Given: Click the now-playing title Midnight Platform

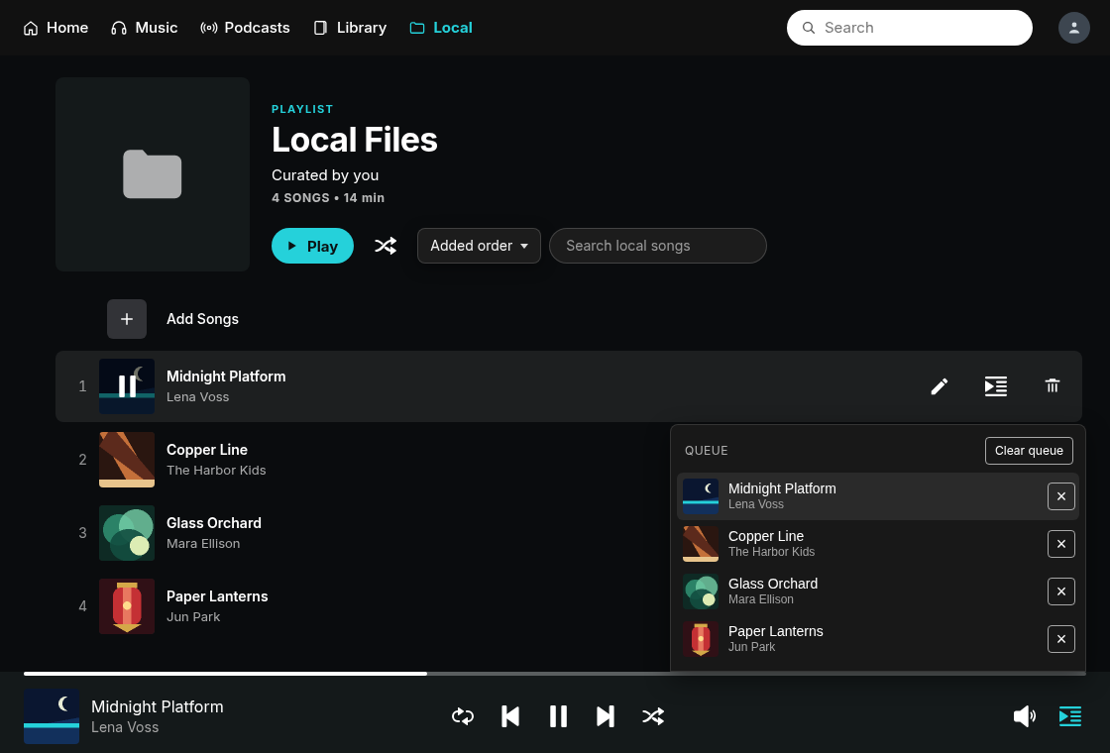Looking at the screenshot, I should (x=158, y=706).
